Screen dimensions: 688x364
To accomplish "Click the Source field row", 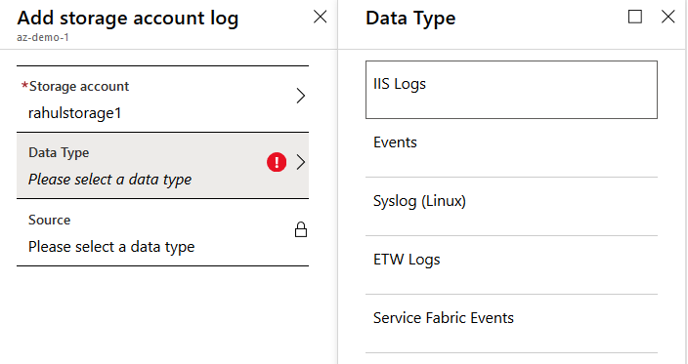I will (x=163, y=232).
